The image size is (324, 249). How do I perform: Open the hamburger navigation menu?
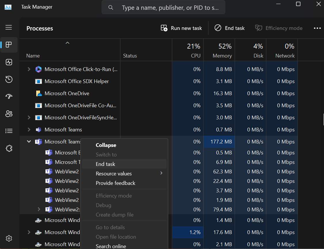9,27
